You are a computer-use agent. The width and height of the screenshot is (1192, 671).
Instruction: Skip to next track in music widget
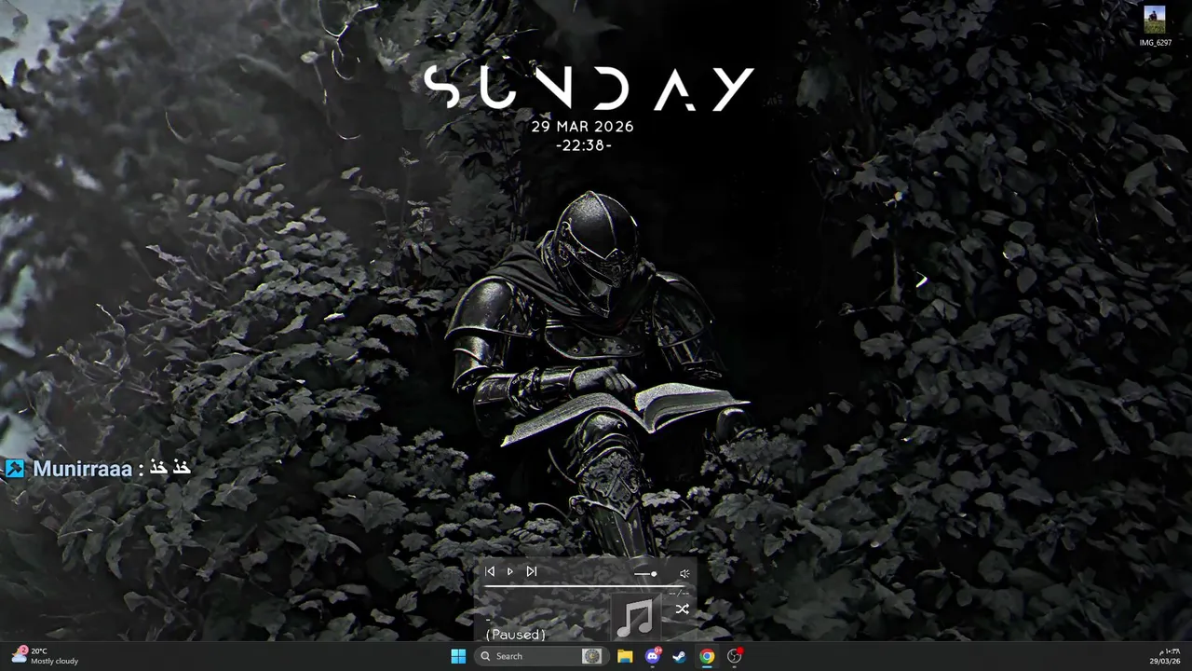click(x=531, y=571)
